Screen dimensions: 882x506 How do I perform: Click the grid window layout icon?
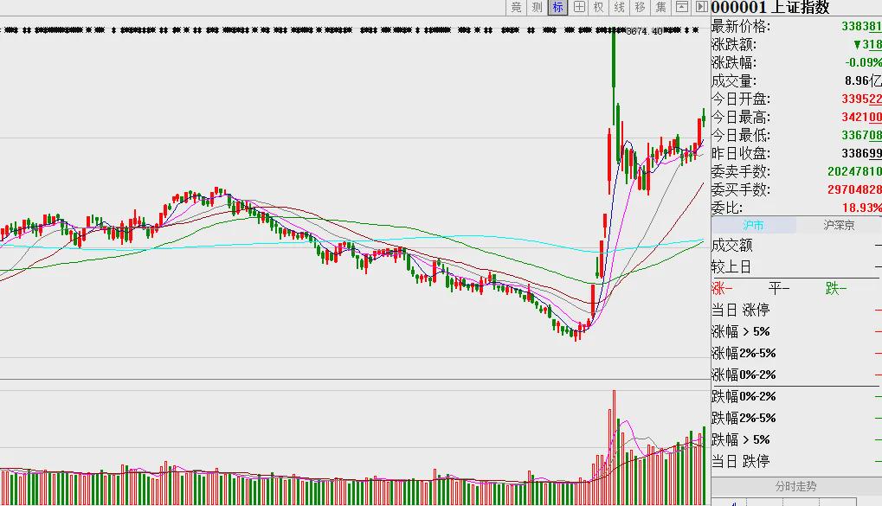point(578,7)
